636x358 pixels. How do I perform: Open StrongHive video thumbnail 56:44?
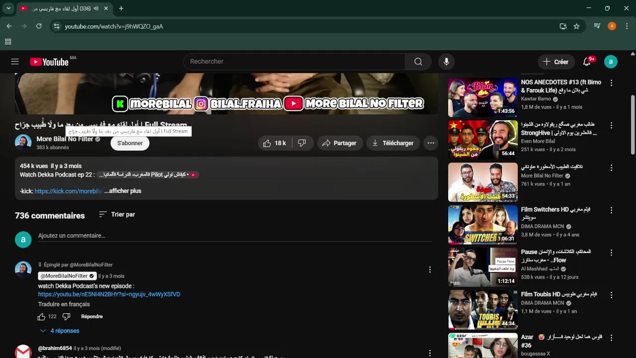tap(483, 140)
